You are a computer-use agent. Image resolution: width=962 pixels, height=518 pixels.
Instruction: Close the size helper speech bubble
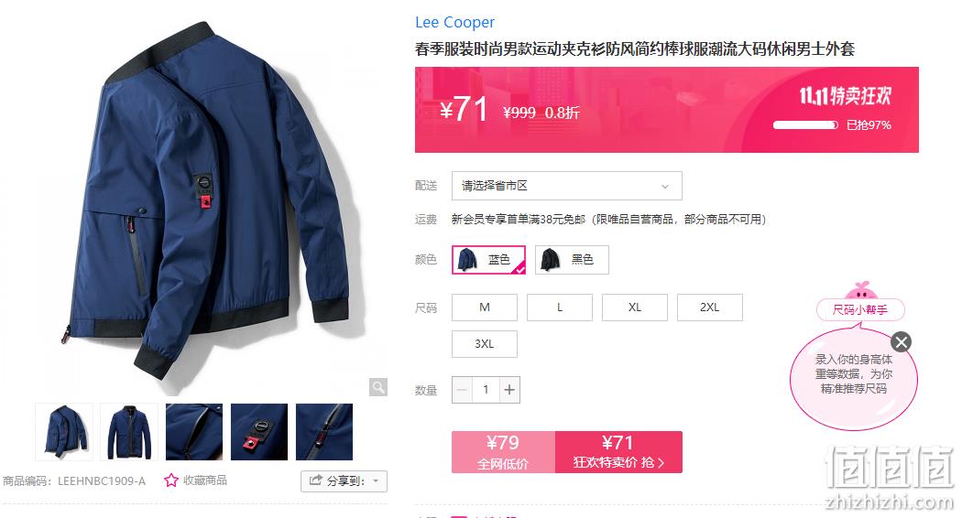click(902, 342)
